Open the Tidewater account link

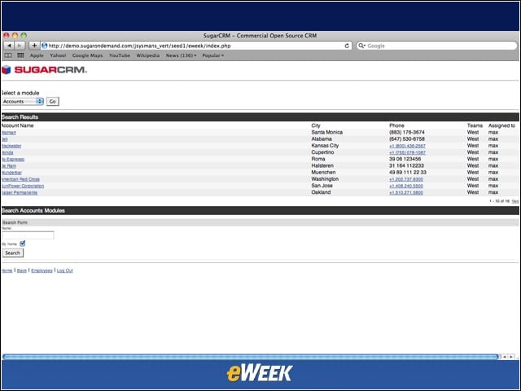(11, 146)
